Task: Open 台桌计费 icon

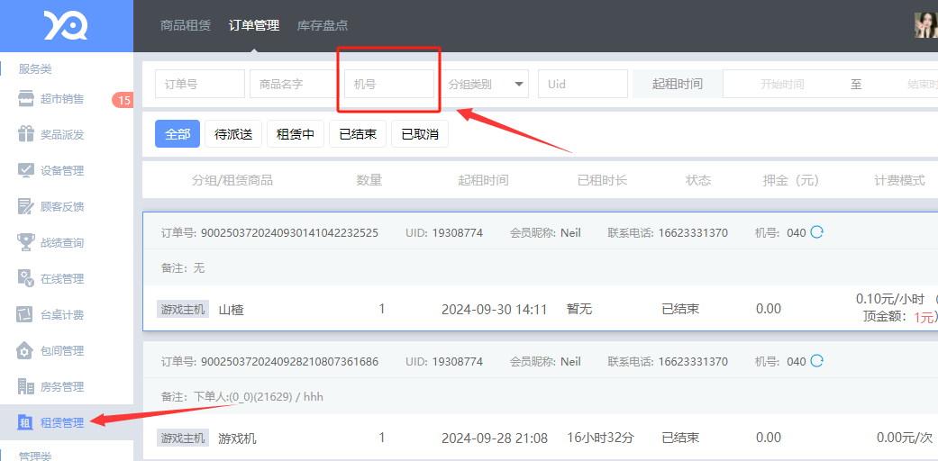Action: pos(26,314)
